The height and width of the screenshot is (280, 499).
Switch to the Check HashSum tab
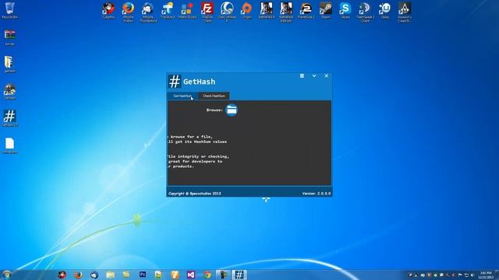(x=214, y=96)
